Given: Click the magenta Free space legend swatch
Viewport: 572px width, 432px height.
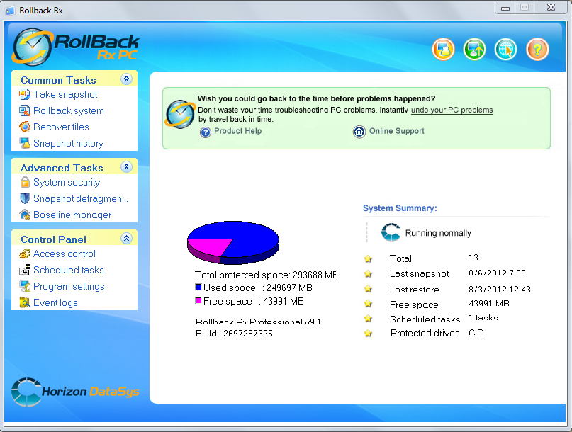Looking at the screenshot, I should point(198,300).
